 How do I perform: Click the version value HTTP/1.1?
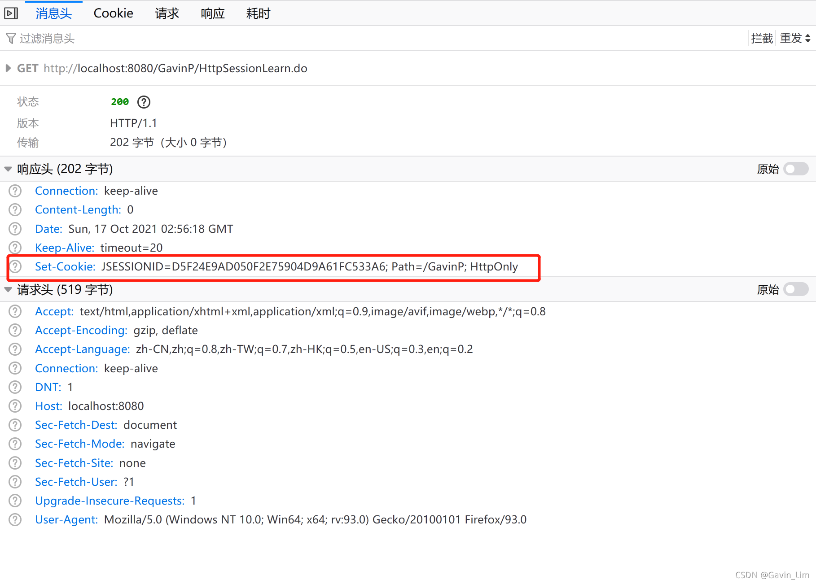(x=134, y=123)
